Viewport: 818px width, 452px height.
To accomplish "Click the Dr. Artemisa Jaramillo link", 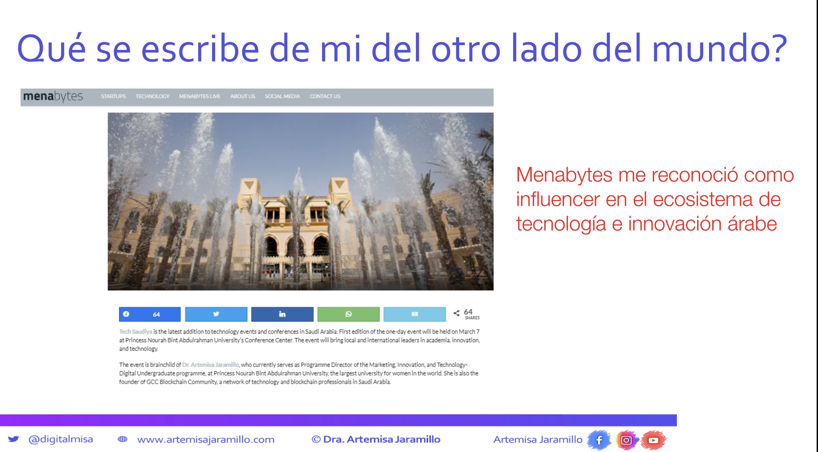I will pyautogui.click(x=210, y=365).
